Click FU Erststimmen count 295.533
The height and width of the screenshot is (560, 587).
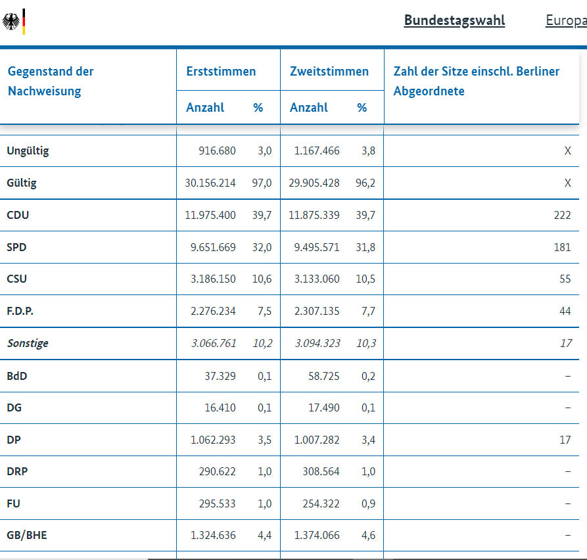217,503
